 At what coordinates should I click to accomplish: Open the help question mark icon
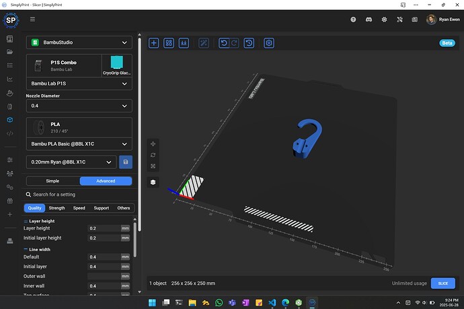point(353,20)
